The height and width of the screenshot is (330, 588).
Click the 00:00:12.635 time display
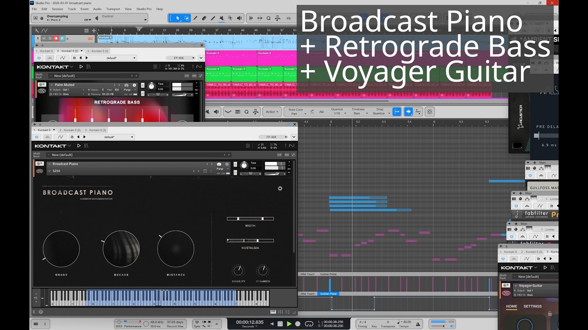click(x=249, y=322)
